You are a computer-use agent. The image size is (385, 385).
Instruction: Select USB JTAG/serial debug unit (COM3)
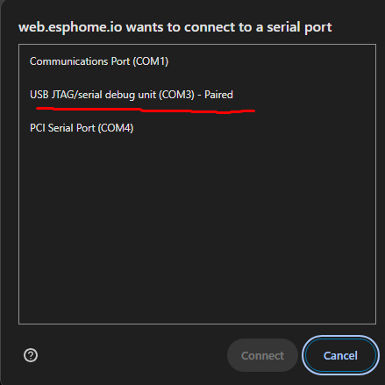[197, 95]
